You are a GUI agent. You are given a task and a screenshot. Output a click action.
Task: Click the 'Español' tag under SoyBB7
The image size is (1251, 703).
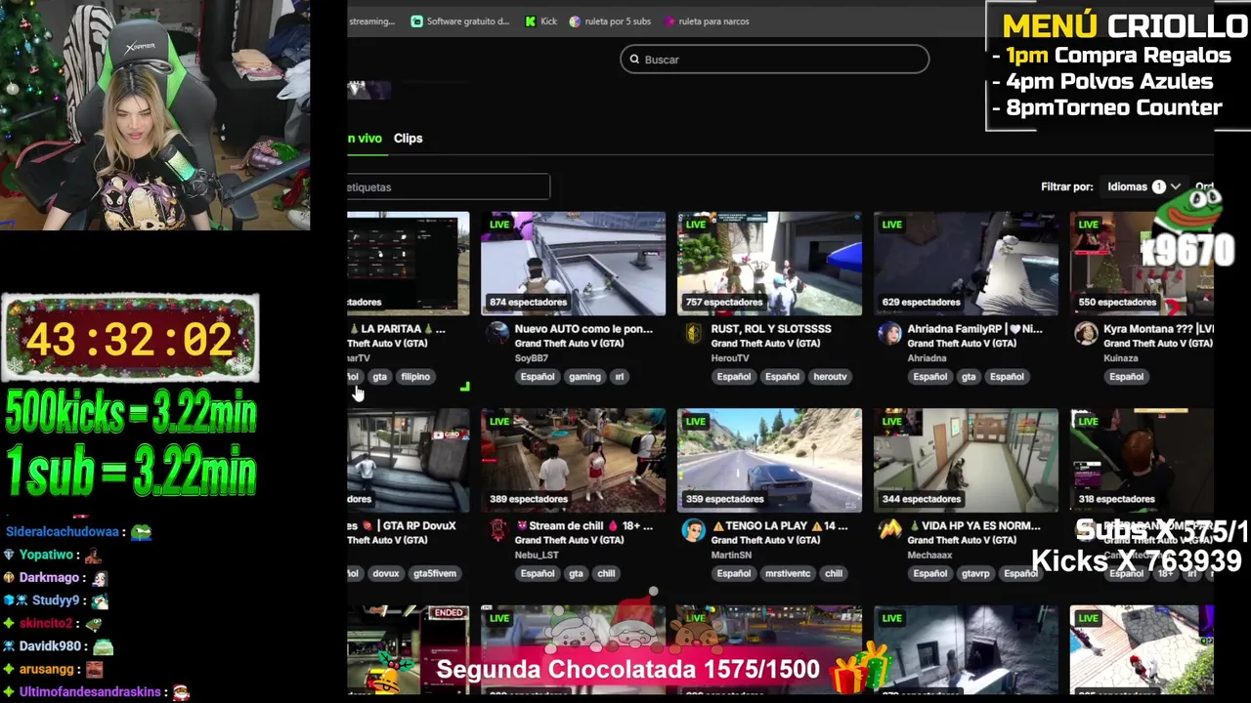pos(537,377)
